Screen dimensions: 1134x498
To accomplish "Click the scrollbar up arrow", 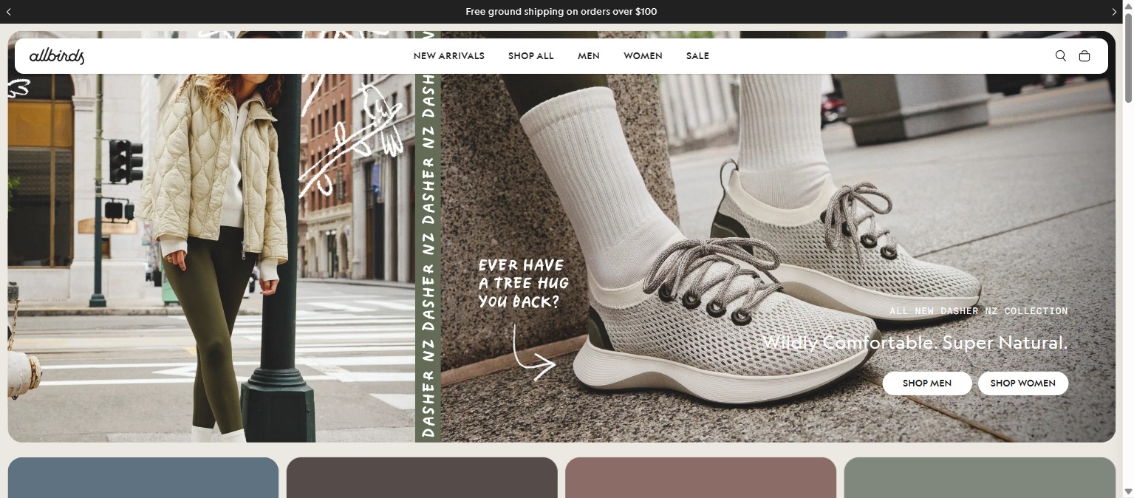I will click(1128, 6).
